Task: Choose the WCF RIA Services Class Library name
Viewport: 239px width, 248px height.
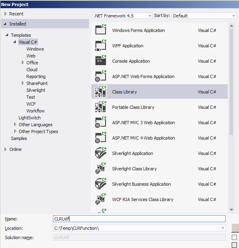Action: (x=143, y=199)
